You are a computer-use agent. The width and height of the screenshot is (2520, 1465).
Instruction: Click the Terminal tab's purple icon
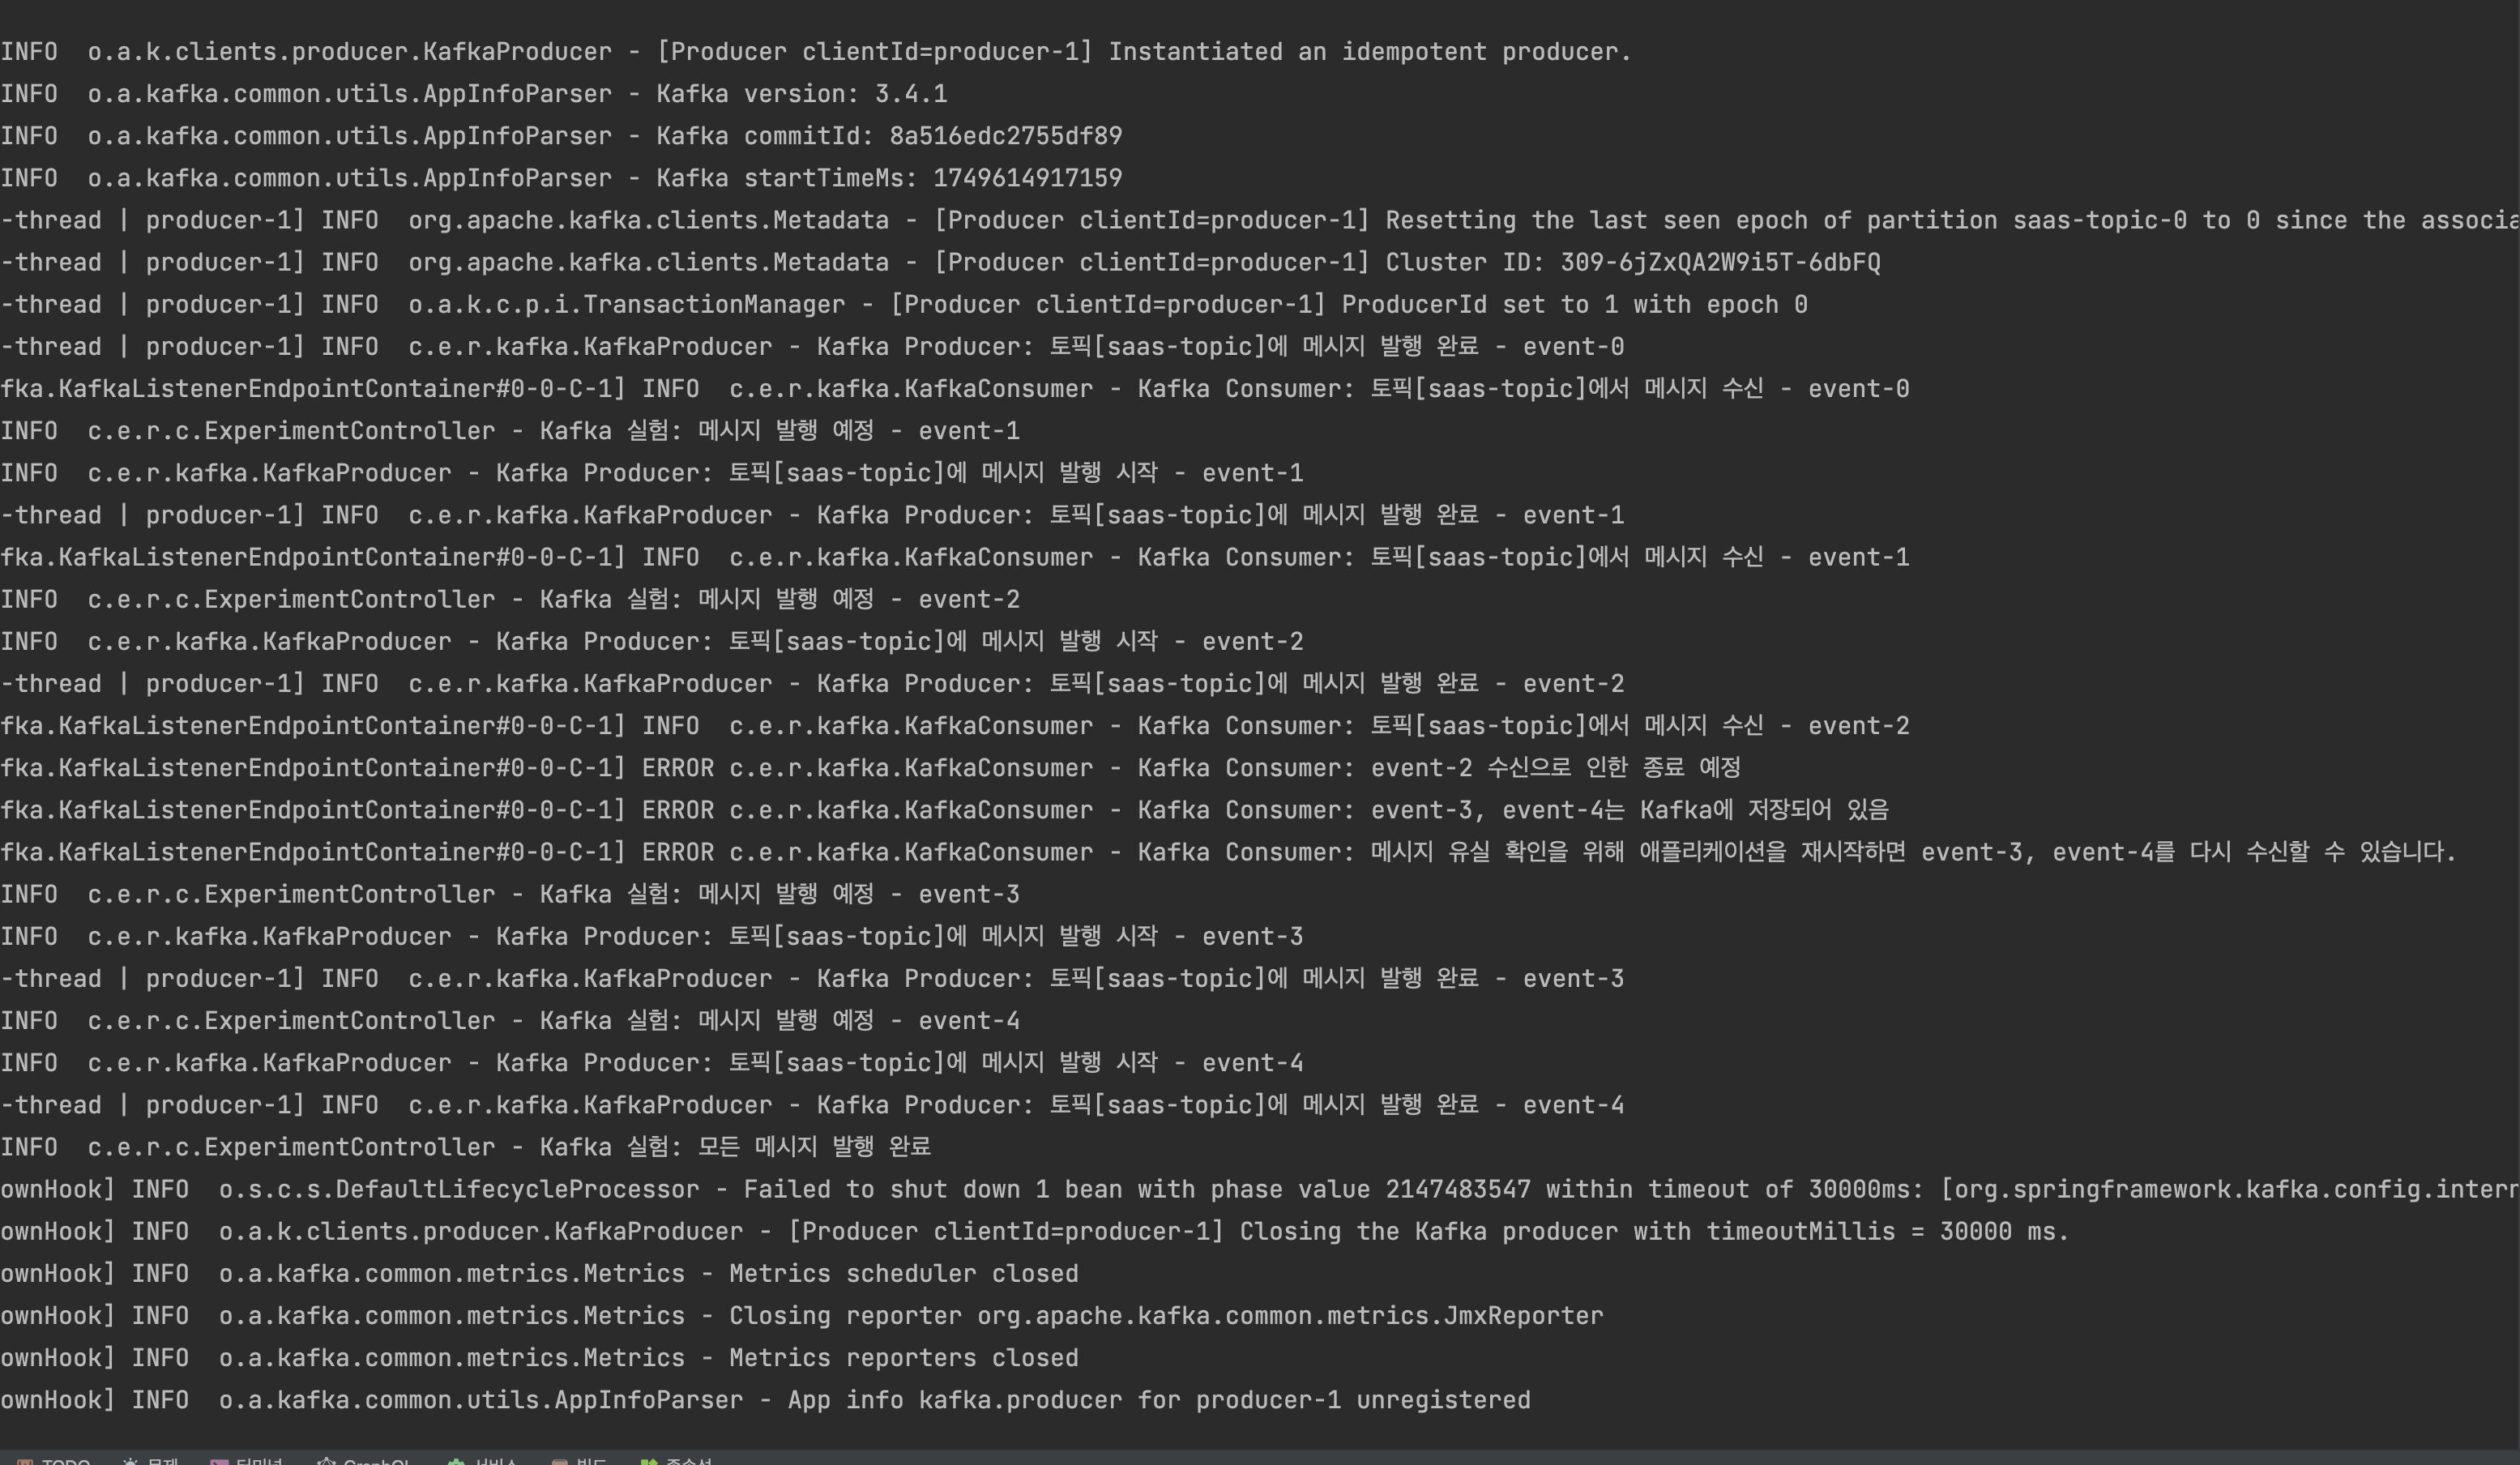pyautogui.click(x=219, y=1461)
